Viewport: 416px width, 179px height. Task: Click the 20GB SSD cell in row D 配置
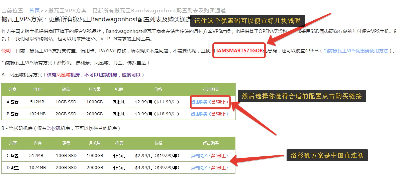tap(66, 168)
